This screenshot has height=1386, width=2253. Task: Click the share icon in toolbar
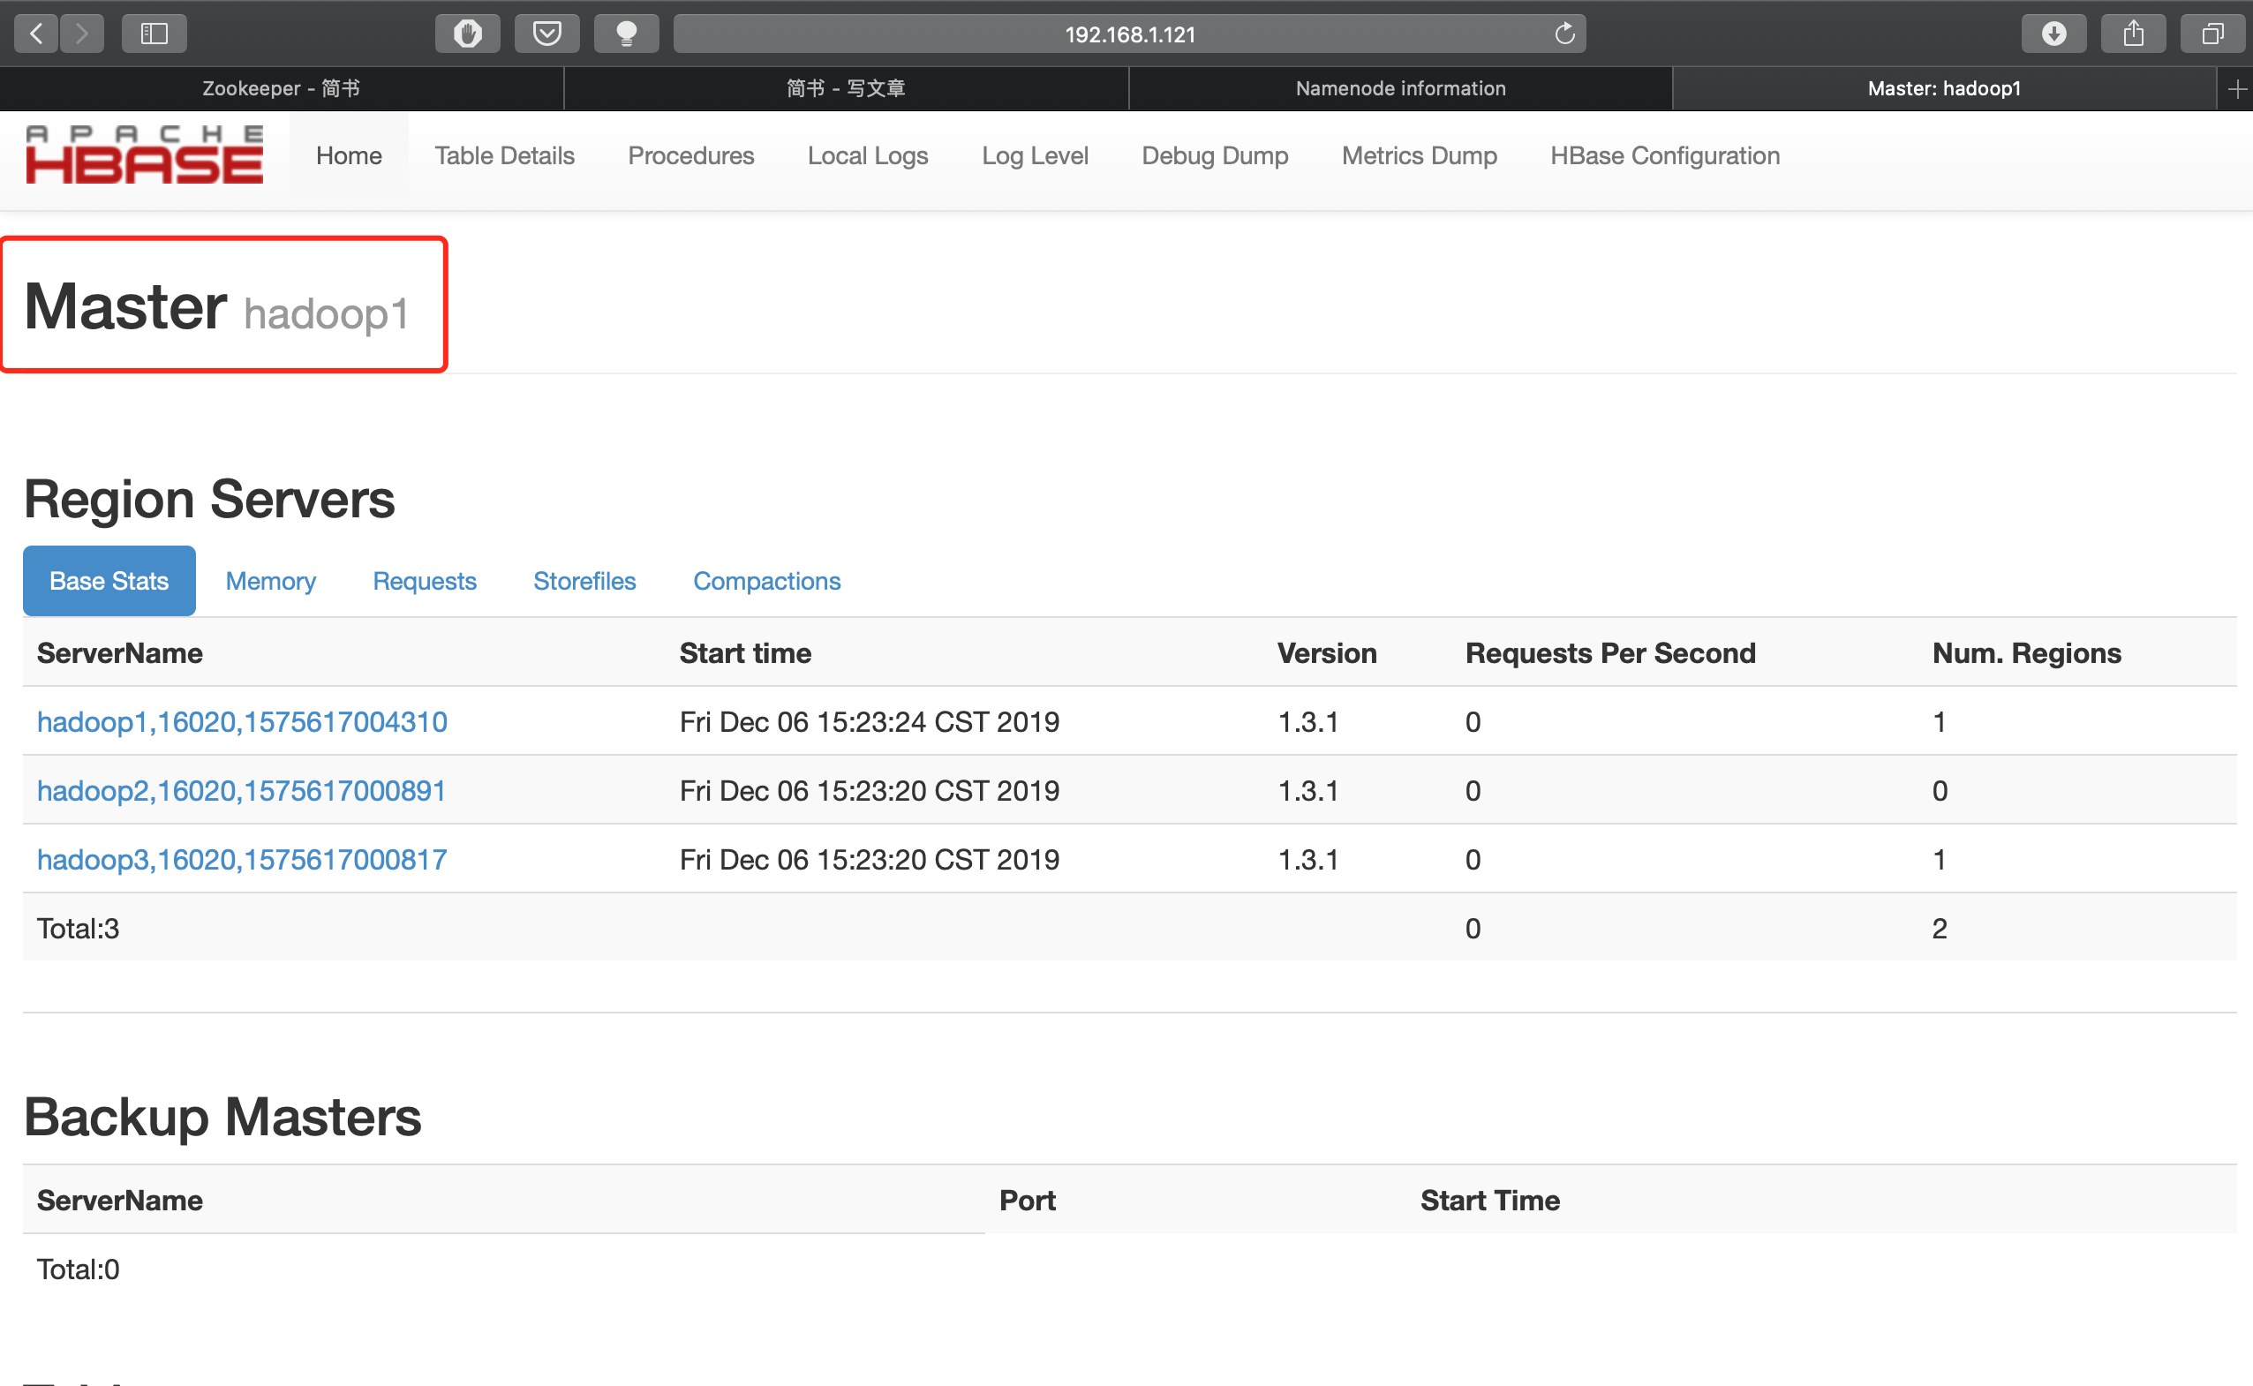[x=2133, y=34]
